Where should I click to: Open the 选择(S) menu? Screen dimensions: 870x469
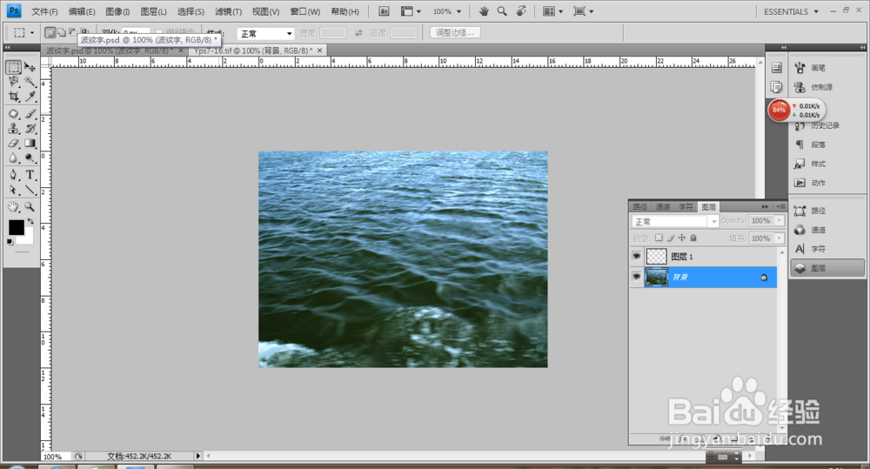(x=191, y=11)
